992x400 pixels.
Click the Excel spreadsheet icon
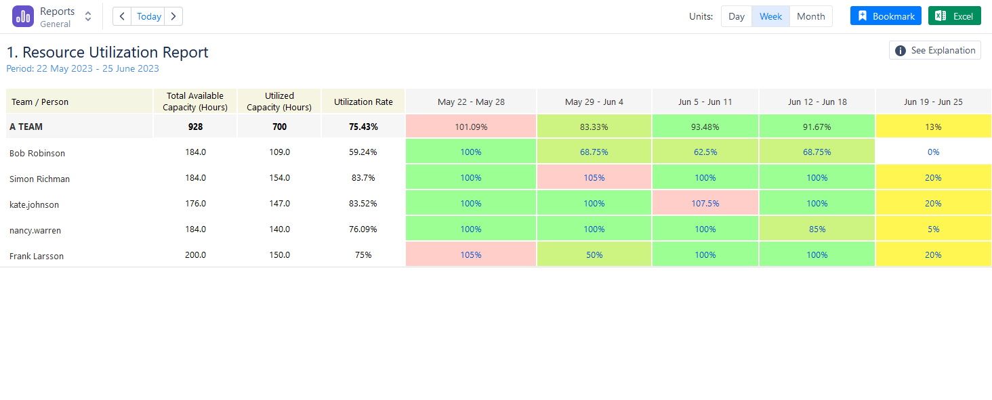tap(941, 16)
